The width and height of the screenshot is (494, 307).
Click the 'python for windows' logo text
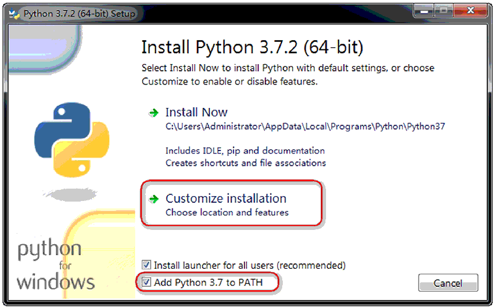coord(56,266)
